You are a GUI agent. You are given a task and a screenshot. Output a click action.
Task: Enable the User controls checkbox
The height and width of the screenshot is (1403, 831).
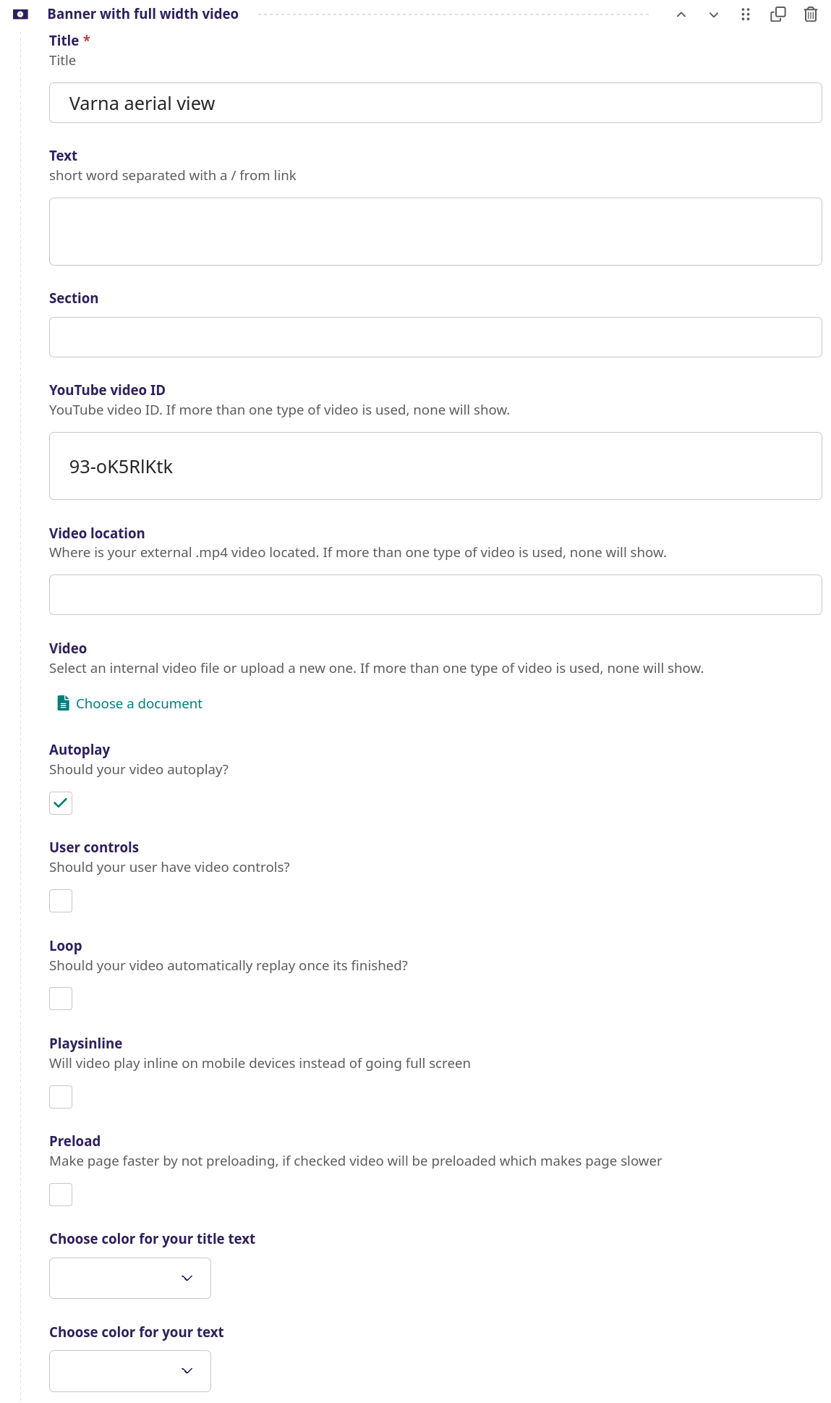point(61,901)
